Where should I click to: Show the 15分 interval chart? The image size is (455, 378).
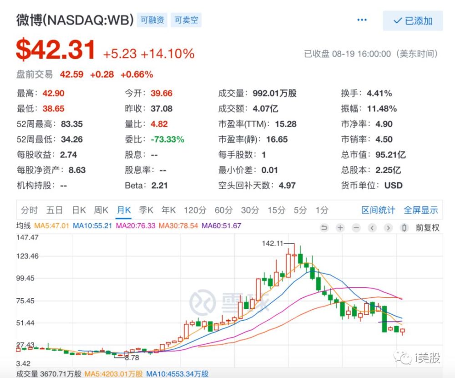pyautogui.click(x=276, y=210)
